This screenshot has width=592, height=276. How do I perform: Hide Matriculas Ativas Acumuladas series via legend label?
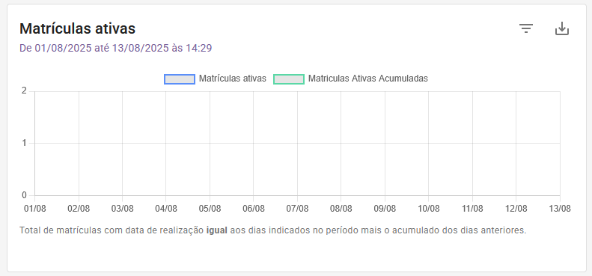(368, 79)
